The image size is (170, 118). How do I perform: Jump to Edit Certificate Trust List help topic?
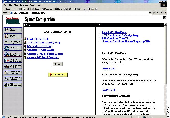(116, 38)
